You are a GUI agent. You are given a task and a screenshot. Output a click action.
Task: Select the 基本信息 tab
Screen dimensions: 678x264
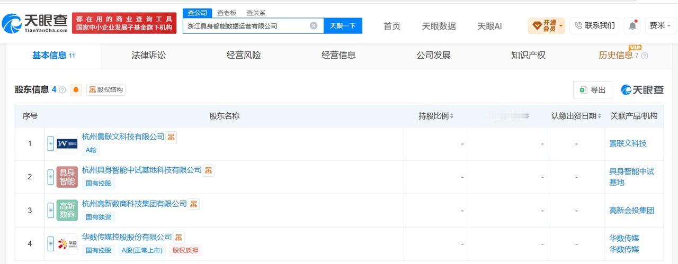[x=53, y=55]
